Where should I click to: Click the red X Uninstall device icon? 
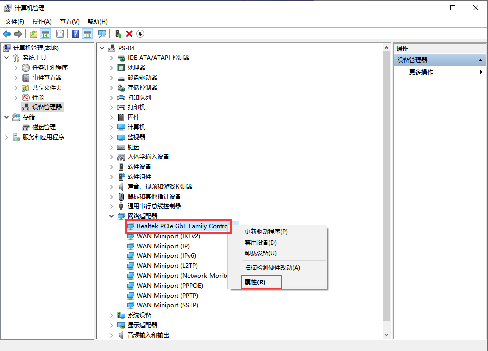point(129,34)
